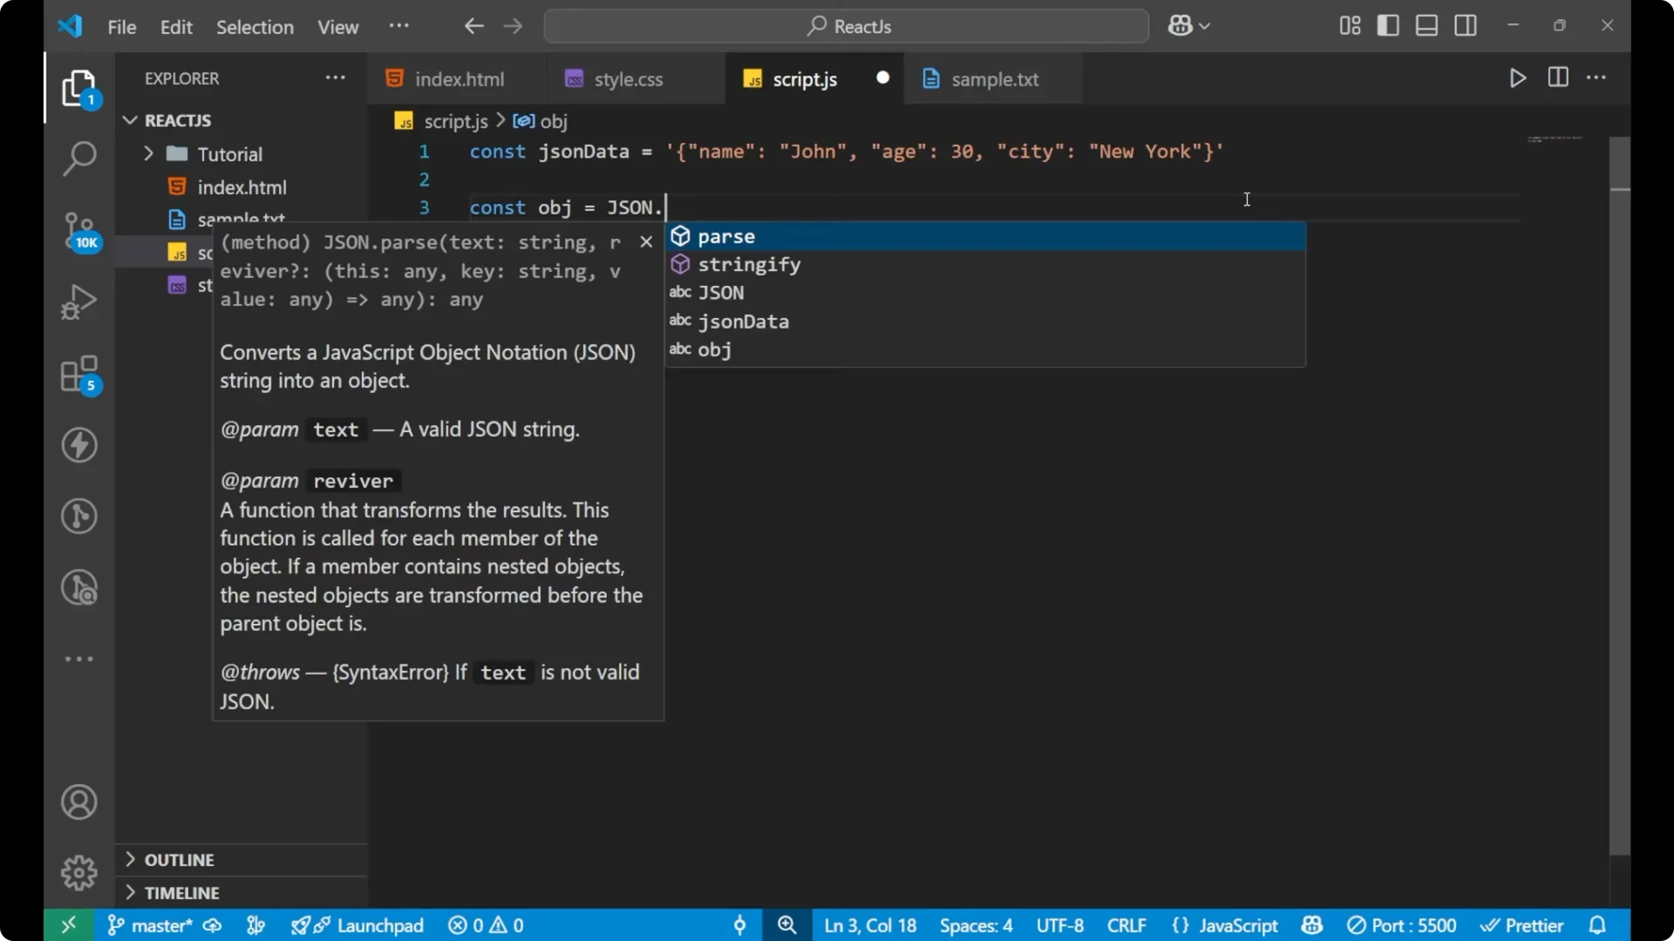Open Settings via the gear icon
The width and height of the screenshot is (1674, 941).
79,873
